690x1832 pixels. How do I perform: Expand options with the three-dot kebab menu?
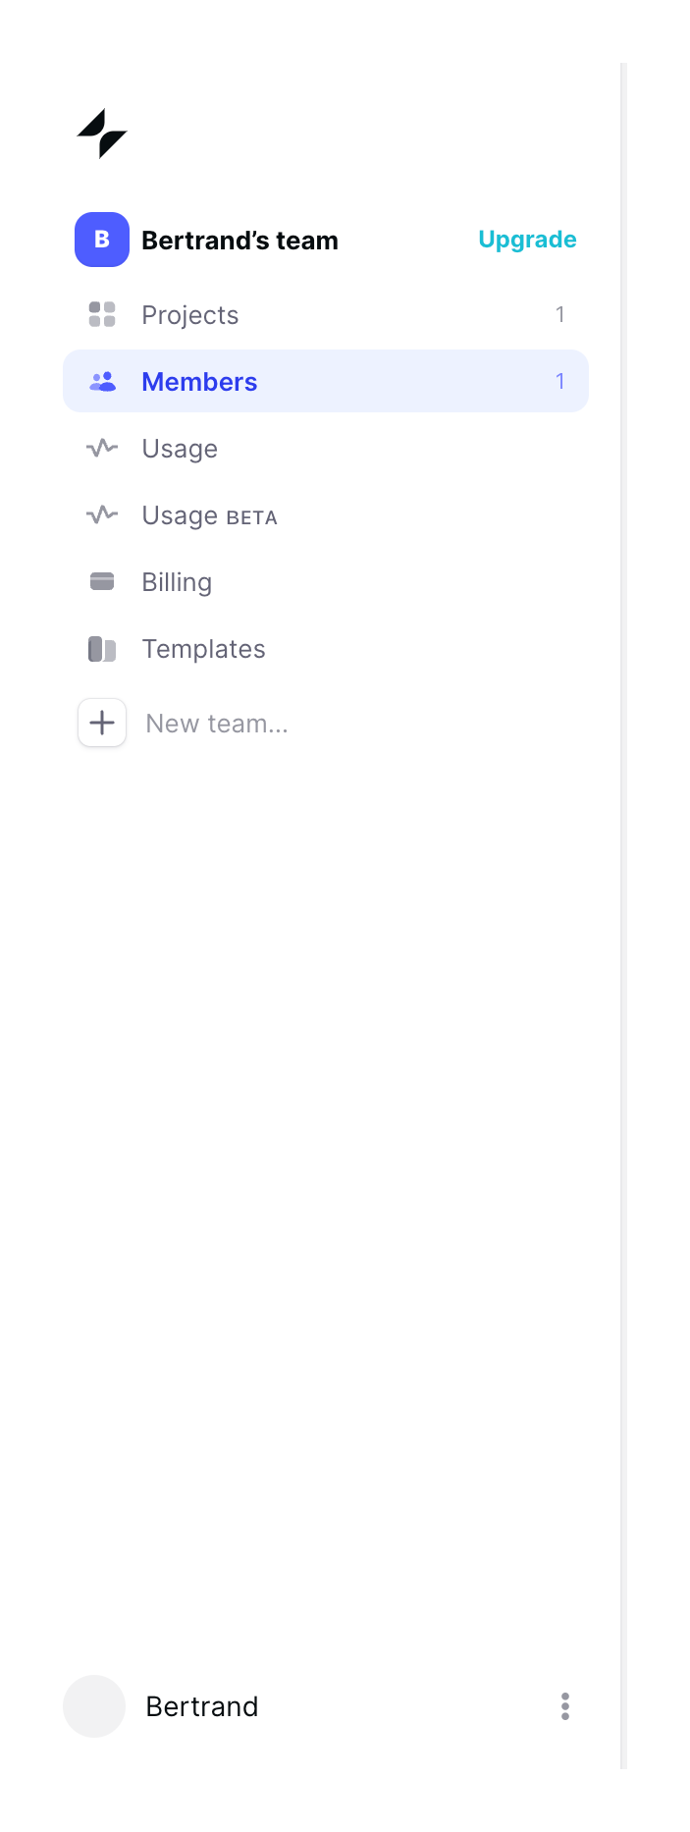[x=564, y=1706]
